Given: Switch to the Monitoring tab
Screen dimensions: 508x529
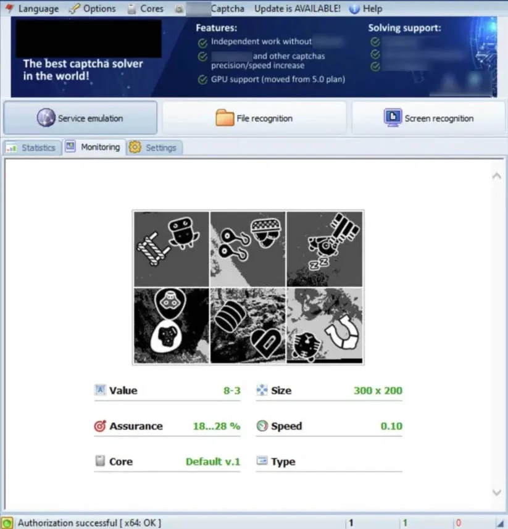Looking at the screenshot, I should coord(94,147).
